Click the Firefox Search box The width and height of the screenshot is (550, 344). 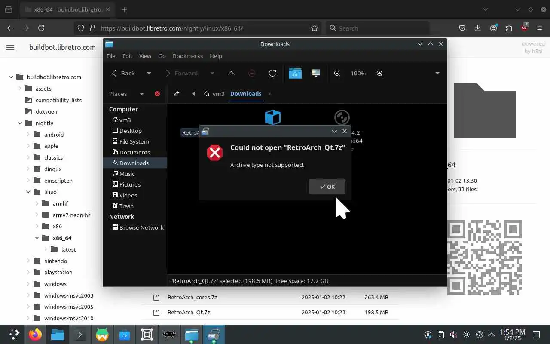(x=377, y=28)
